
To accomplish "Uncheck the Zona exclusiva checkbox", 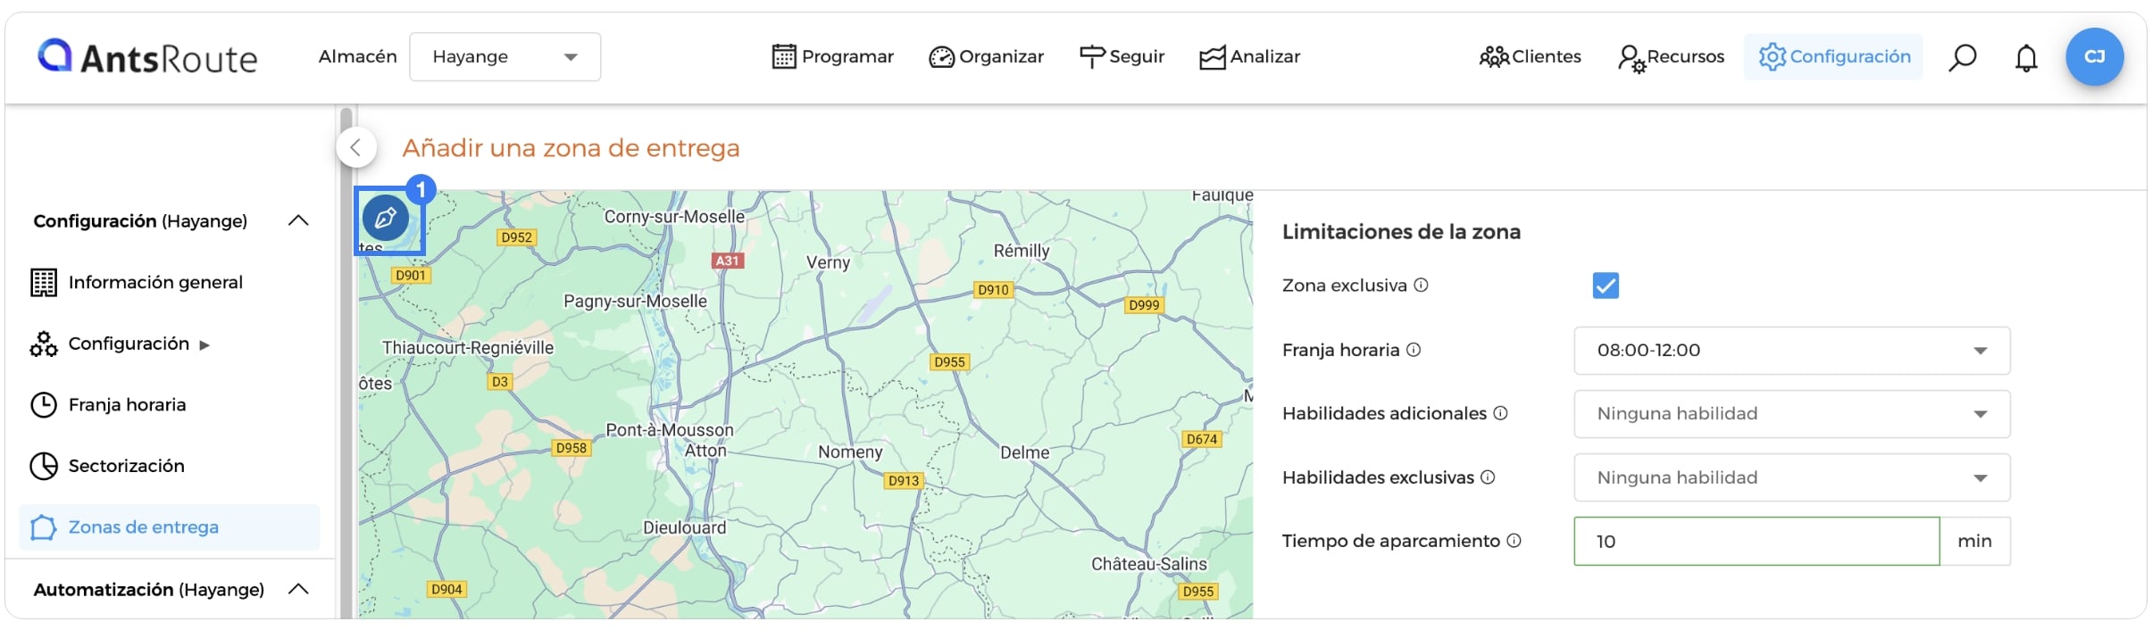I will pyautogui.click(x=1606, y=286).
